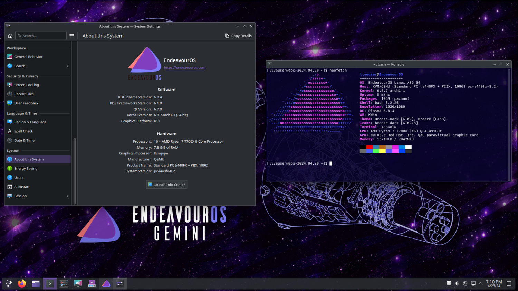Click "Shell: bash 5.2.26" line in Konsole
Screen dimensions: 518x291
click(x=379, y=103)
